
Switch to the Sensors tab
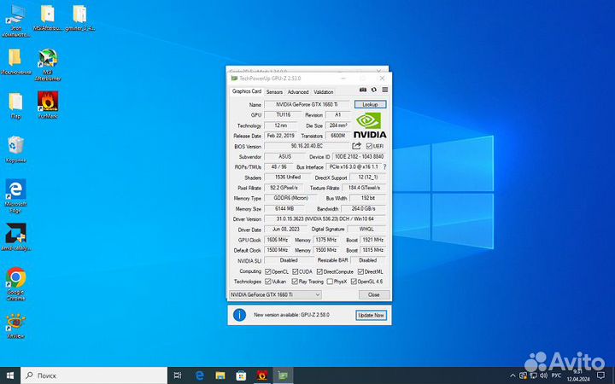coord(274,91)
